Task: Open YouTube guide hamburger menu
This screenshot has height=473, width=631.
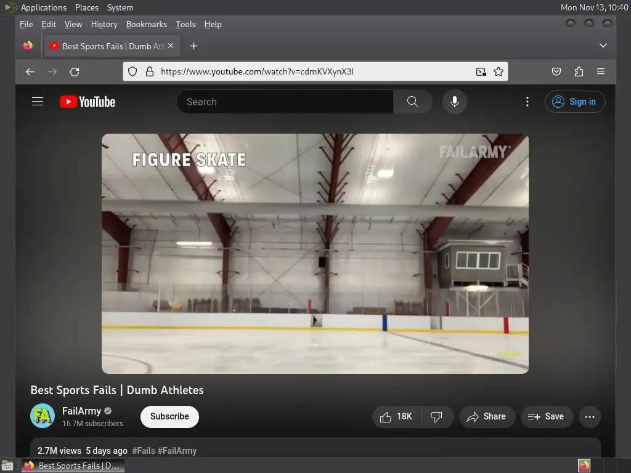Action: 38,102
